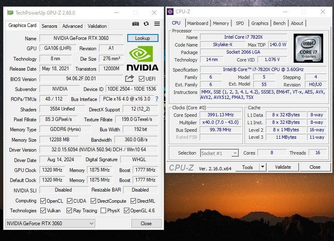Click the Close button in GPU-Z
The width and height of the screenshot is (334, 241).
pos(146,224)
